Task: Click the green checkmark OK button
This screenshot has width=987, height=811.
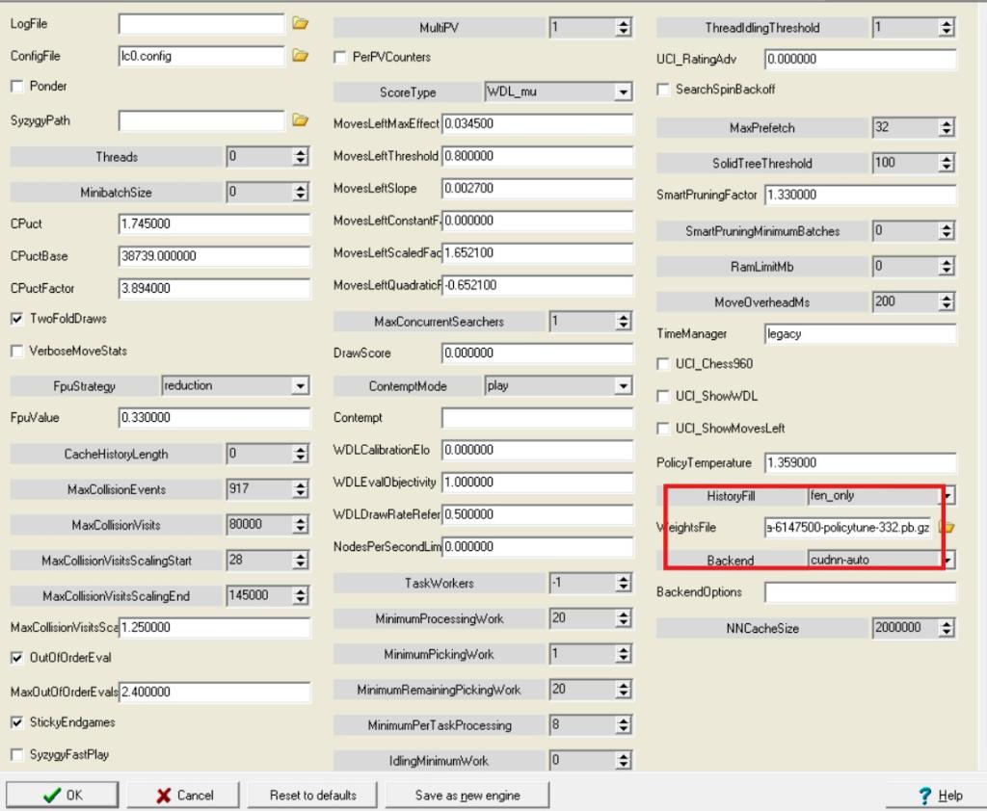Action: (63, 795)
